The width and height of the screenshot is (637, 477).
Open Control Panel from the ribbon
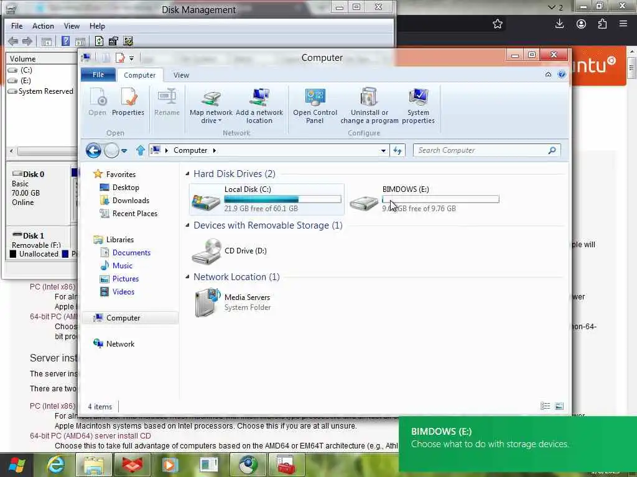(315, 106)
